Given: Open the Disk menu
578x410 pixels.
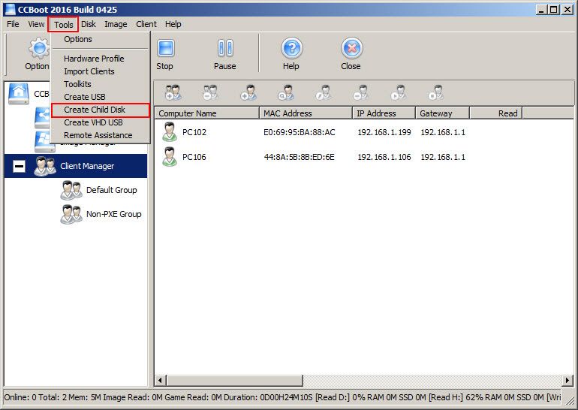Looking at the screenshot, I should 89,24.
